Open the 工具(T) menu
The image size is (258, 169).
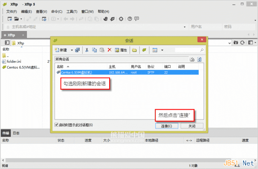72,12
